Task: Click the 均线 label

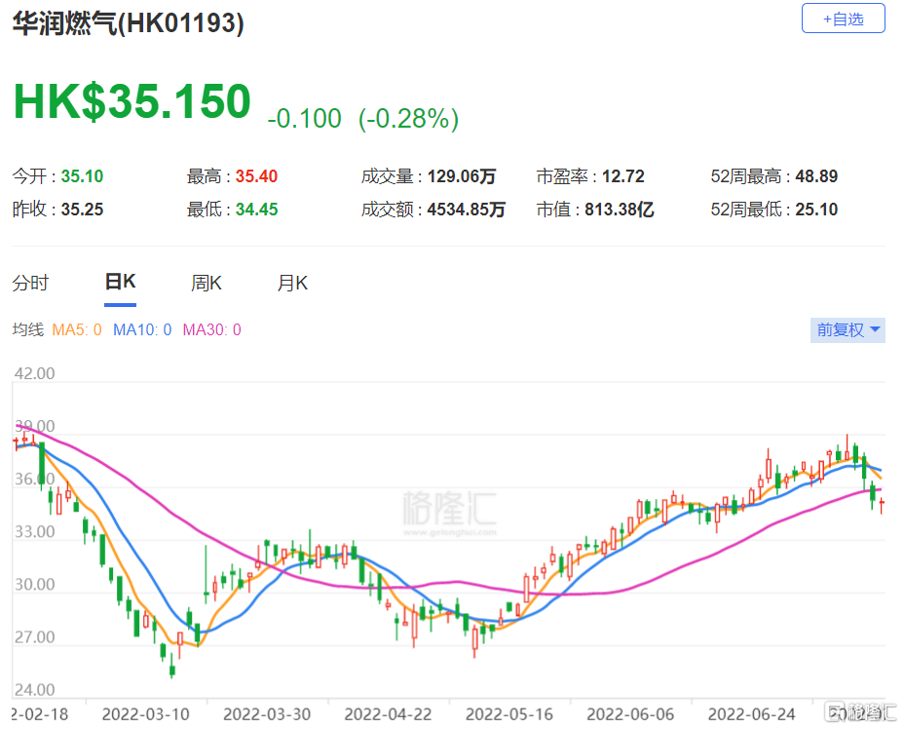Action: 28,329
